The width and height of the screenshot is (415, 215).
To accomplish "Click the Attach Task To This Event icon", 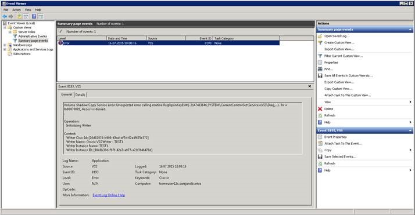I will click(x=320, y=144).
